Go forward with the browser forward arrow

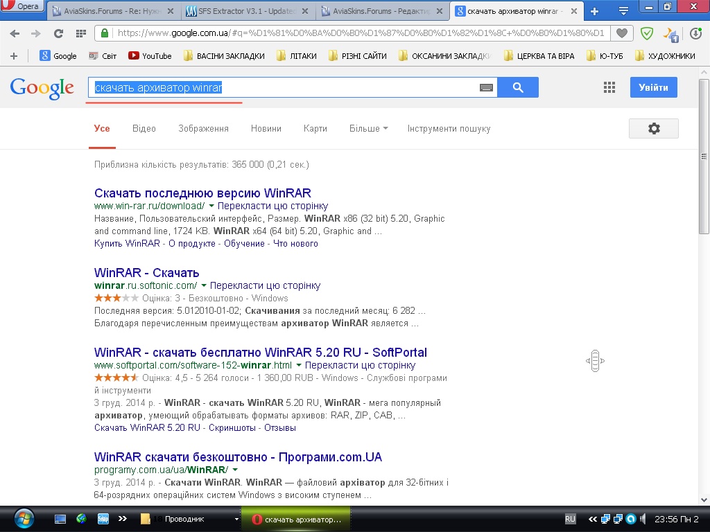[x=36, y=33]
